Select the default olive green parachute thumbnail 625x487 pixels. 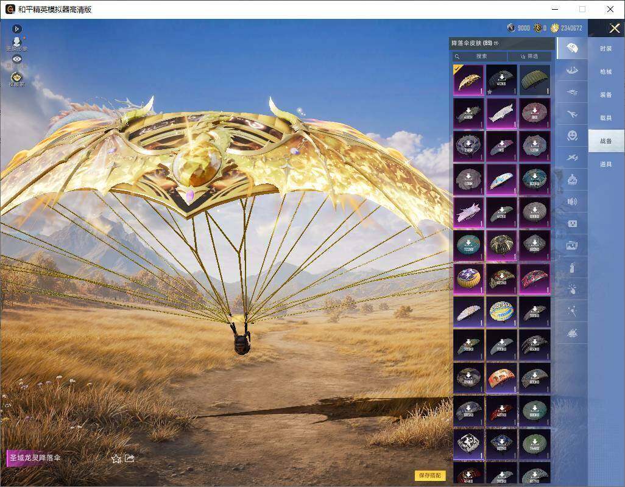point(534,80)
